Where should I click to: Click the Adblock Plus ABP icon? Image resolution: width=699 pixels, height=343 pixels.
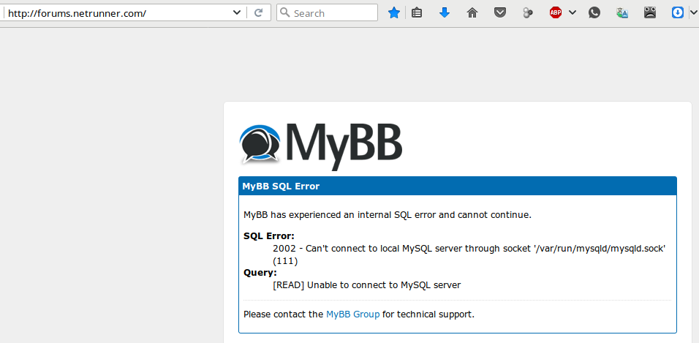click(556, 13)
